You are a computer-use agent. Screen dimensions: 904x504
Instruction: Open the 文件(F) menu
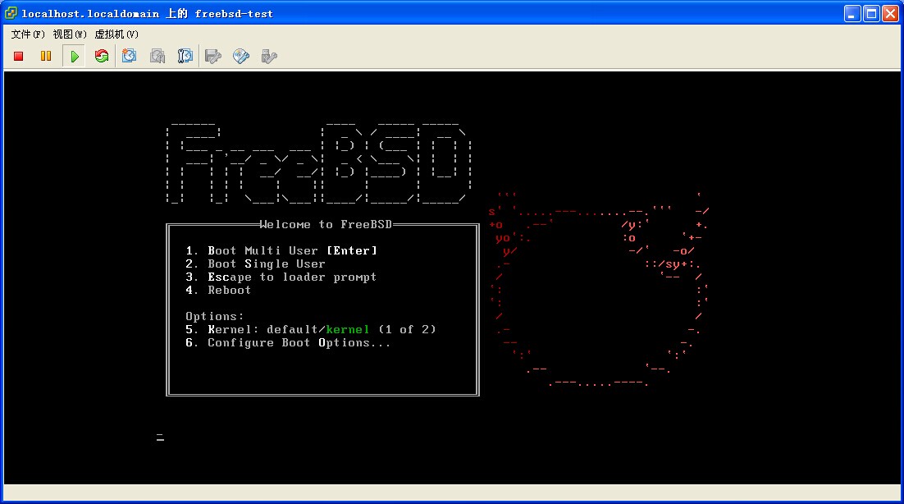click(28, 34)
